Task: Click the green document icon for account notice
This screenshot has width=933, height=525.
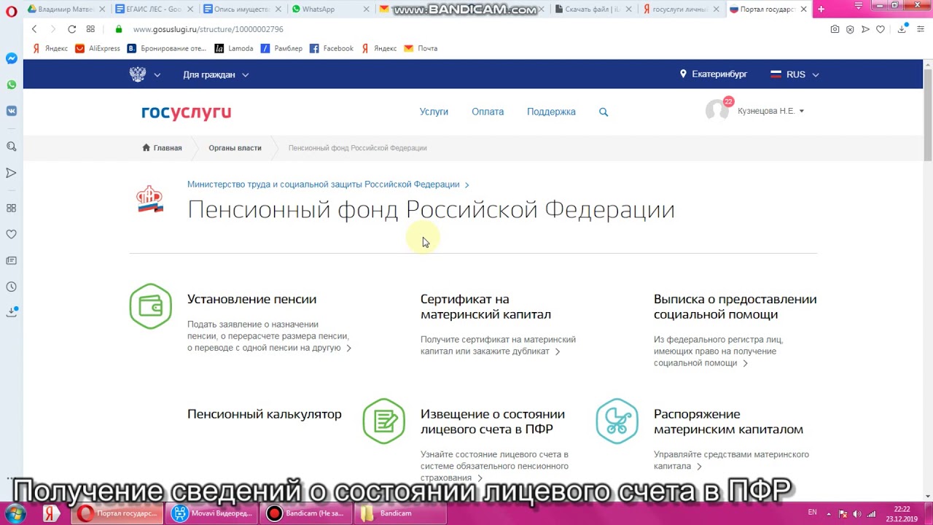Action: click(x=384, y=421)
